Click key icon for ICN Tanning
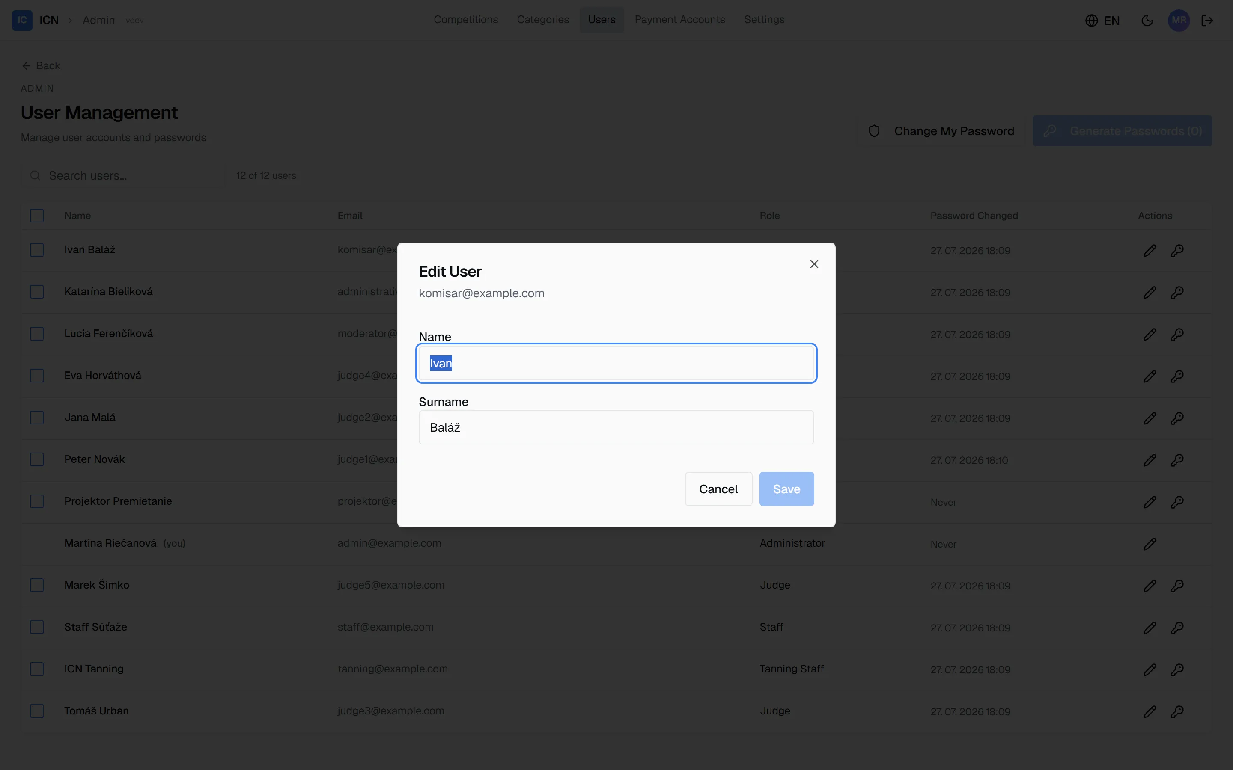Viewport: 1233px width, 770px height. tap(1177, 669)
